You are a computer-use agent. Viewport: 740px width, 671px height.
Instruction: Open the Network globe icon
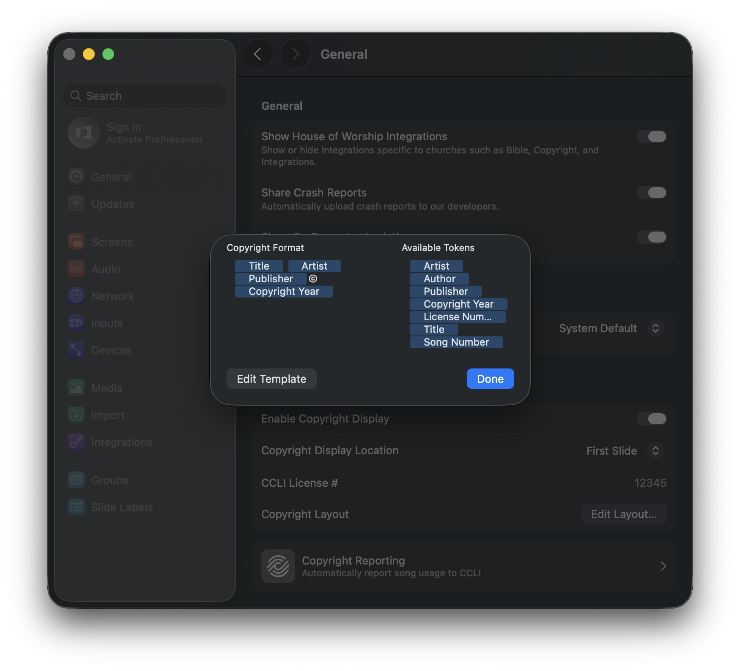[76, 296]
